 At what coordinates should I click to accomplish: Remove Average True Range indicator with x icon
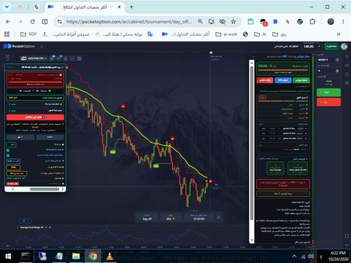[50, 227]
